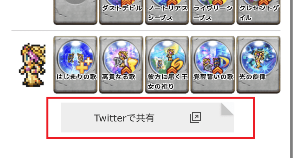Click the 彼方に届く王女の祈り name text
The image size is (295, 158).
click(168, 82)
